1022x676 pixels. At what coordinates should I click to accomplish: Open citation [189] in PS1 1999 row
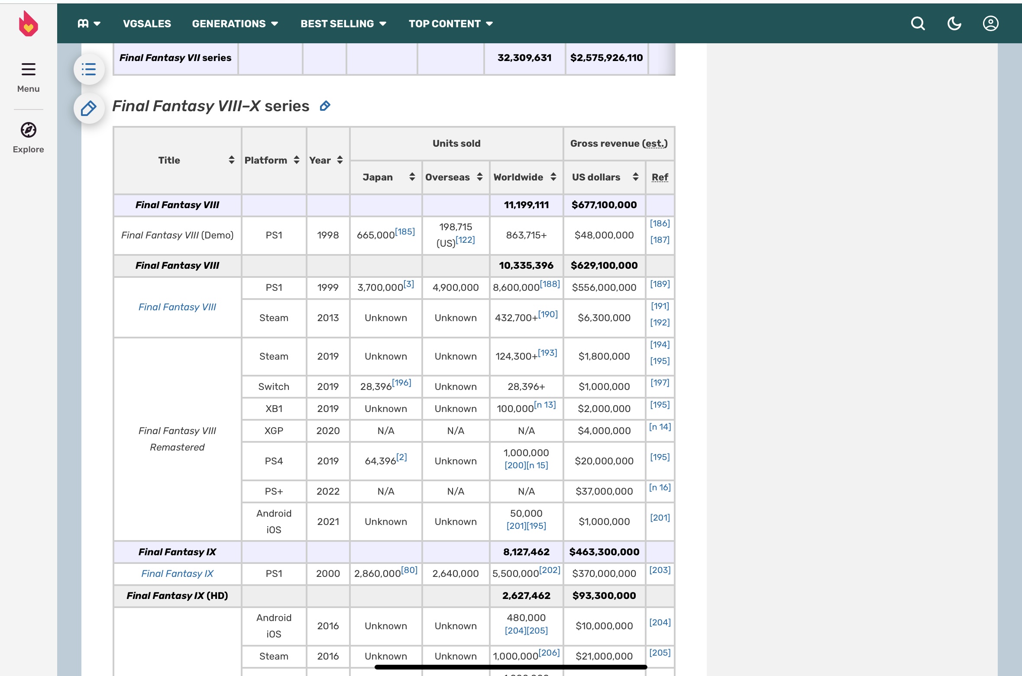tap(660, 284)
